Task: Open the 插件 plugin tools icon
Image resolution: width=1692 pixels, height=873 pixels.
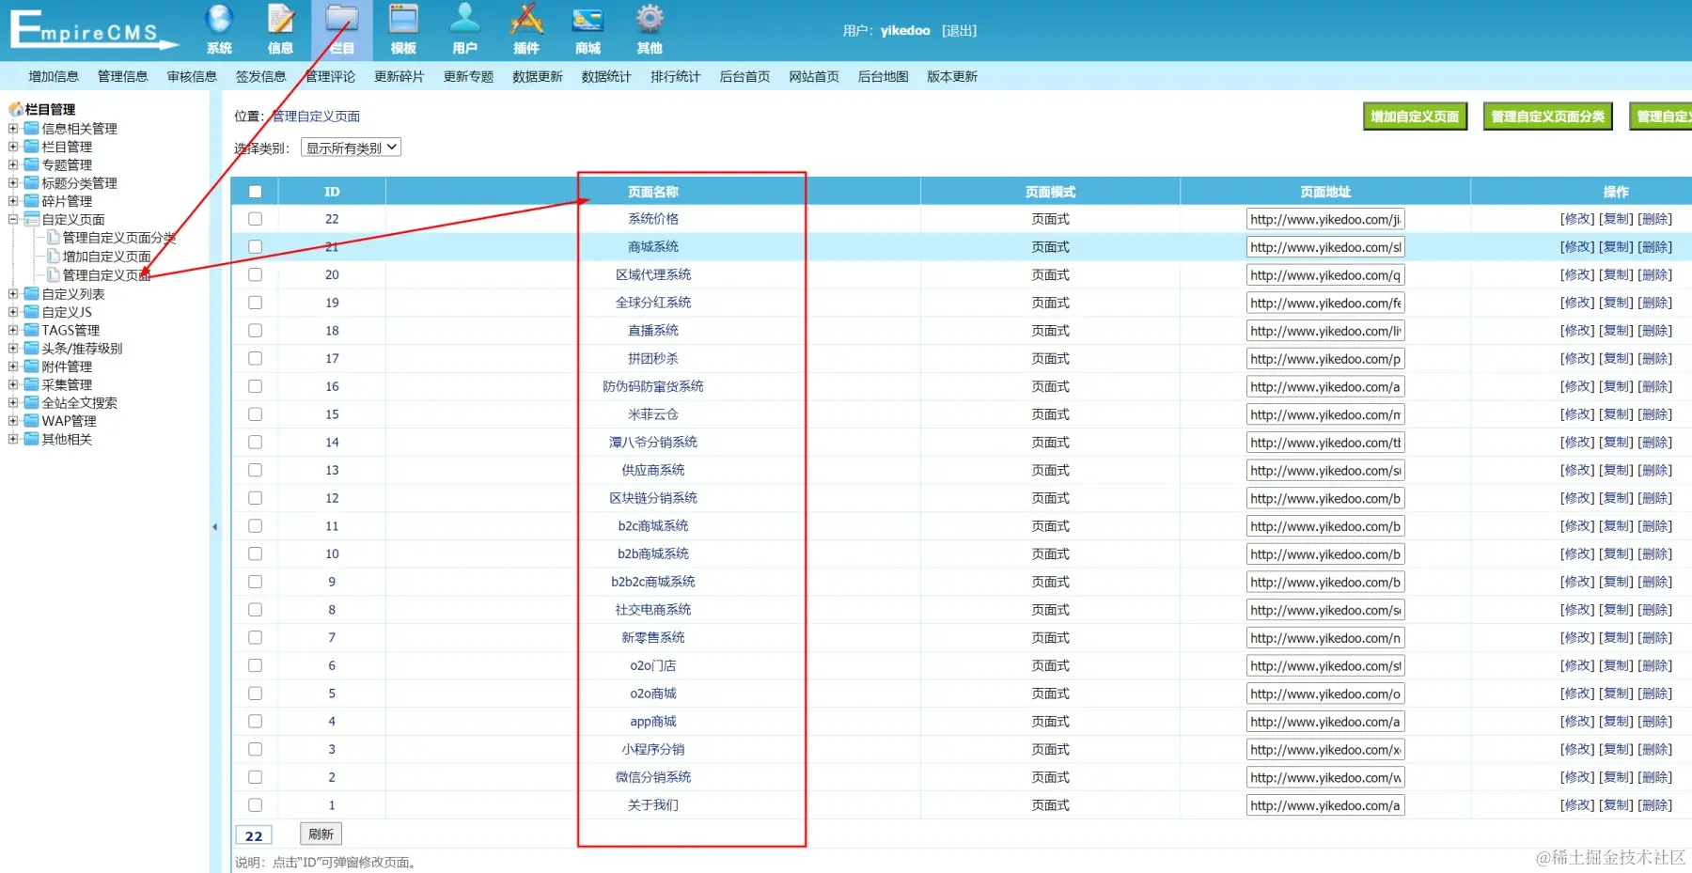Action: click(526, 19)
